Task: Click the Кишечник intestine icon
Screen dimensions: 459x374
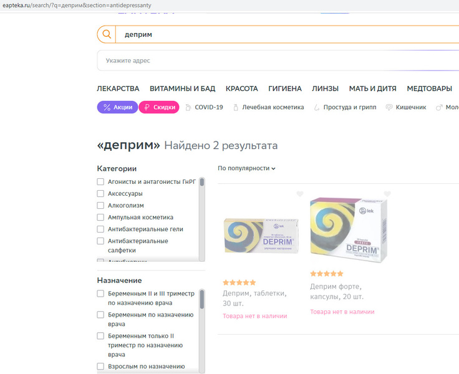Action: (389, 107)
